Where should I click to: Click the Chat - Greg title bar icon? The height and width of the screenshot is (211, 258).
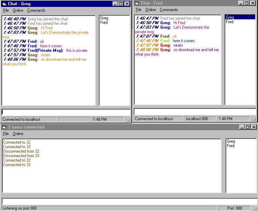[x=4, y=4]
